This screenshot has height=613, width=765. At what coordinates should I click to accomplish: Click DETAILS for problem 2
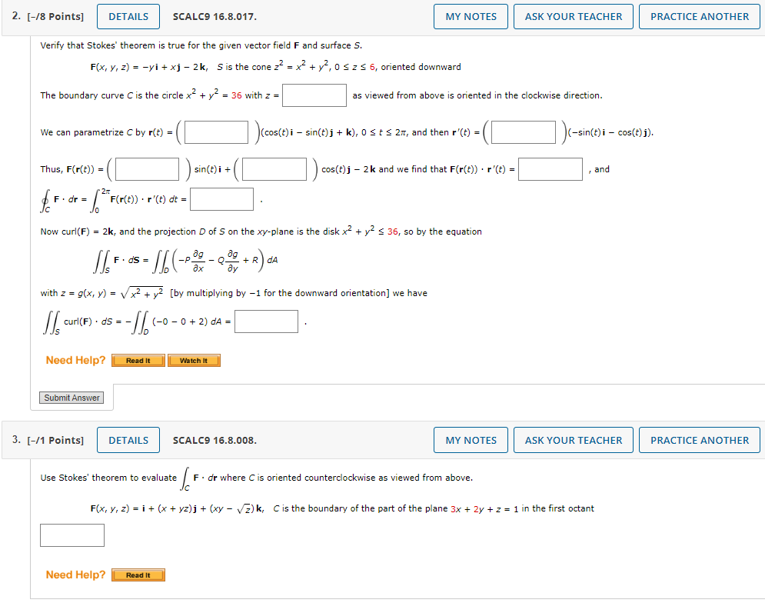pyautogui.click(x=128, y=16)
